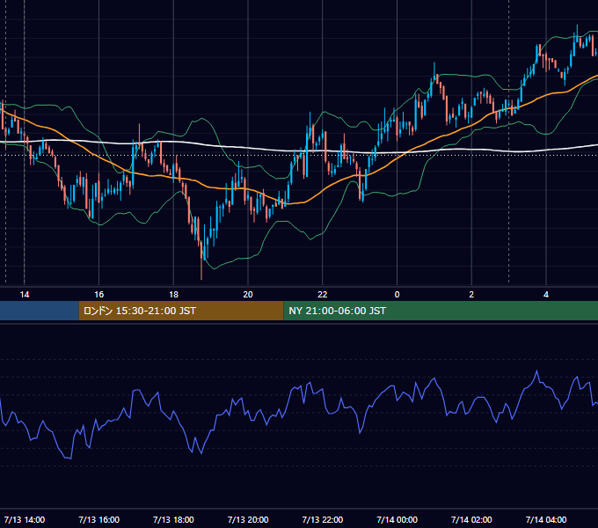Click the 7/14 00:00 date label
The width and height of the screenshot is (598, 528).
click(x=397, y=519)
